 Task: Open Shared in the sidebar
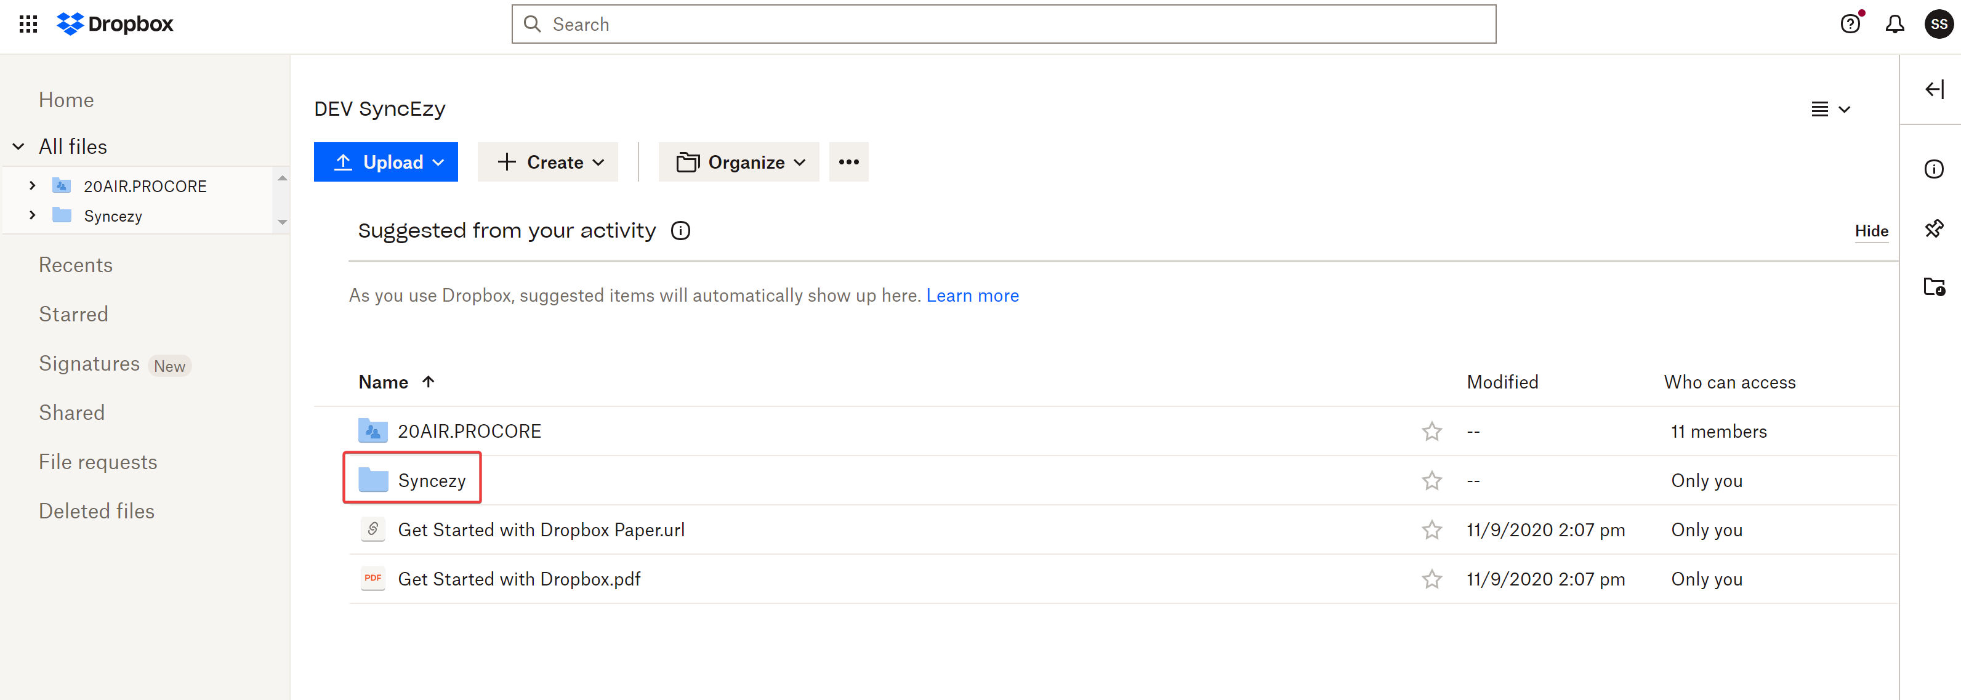71,412
